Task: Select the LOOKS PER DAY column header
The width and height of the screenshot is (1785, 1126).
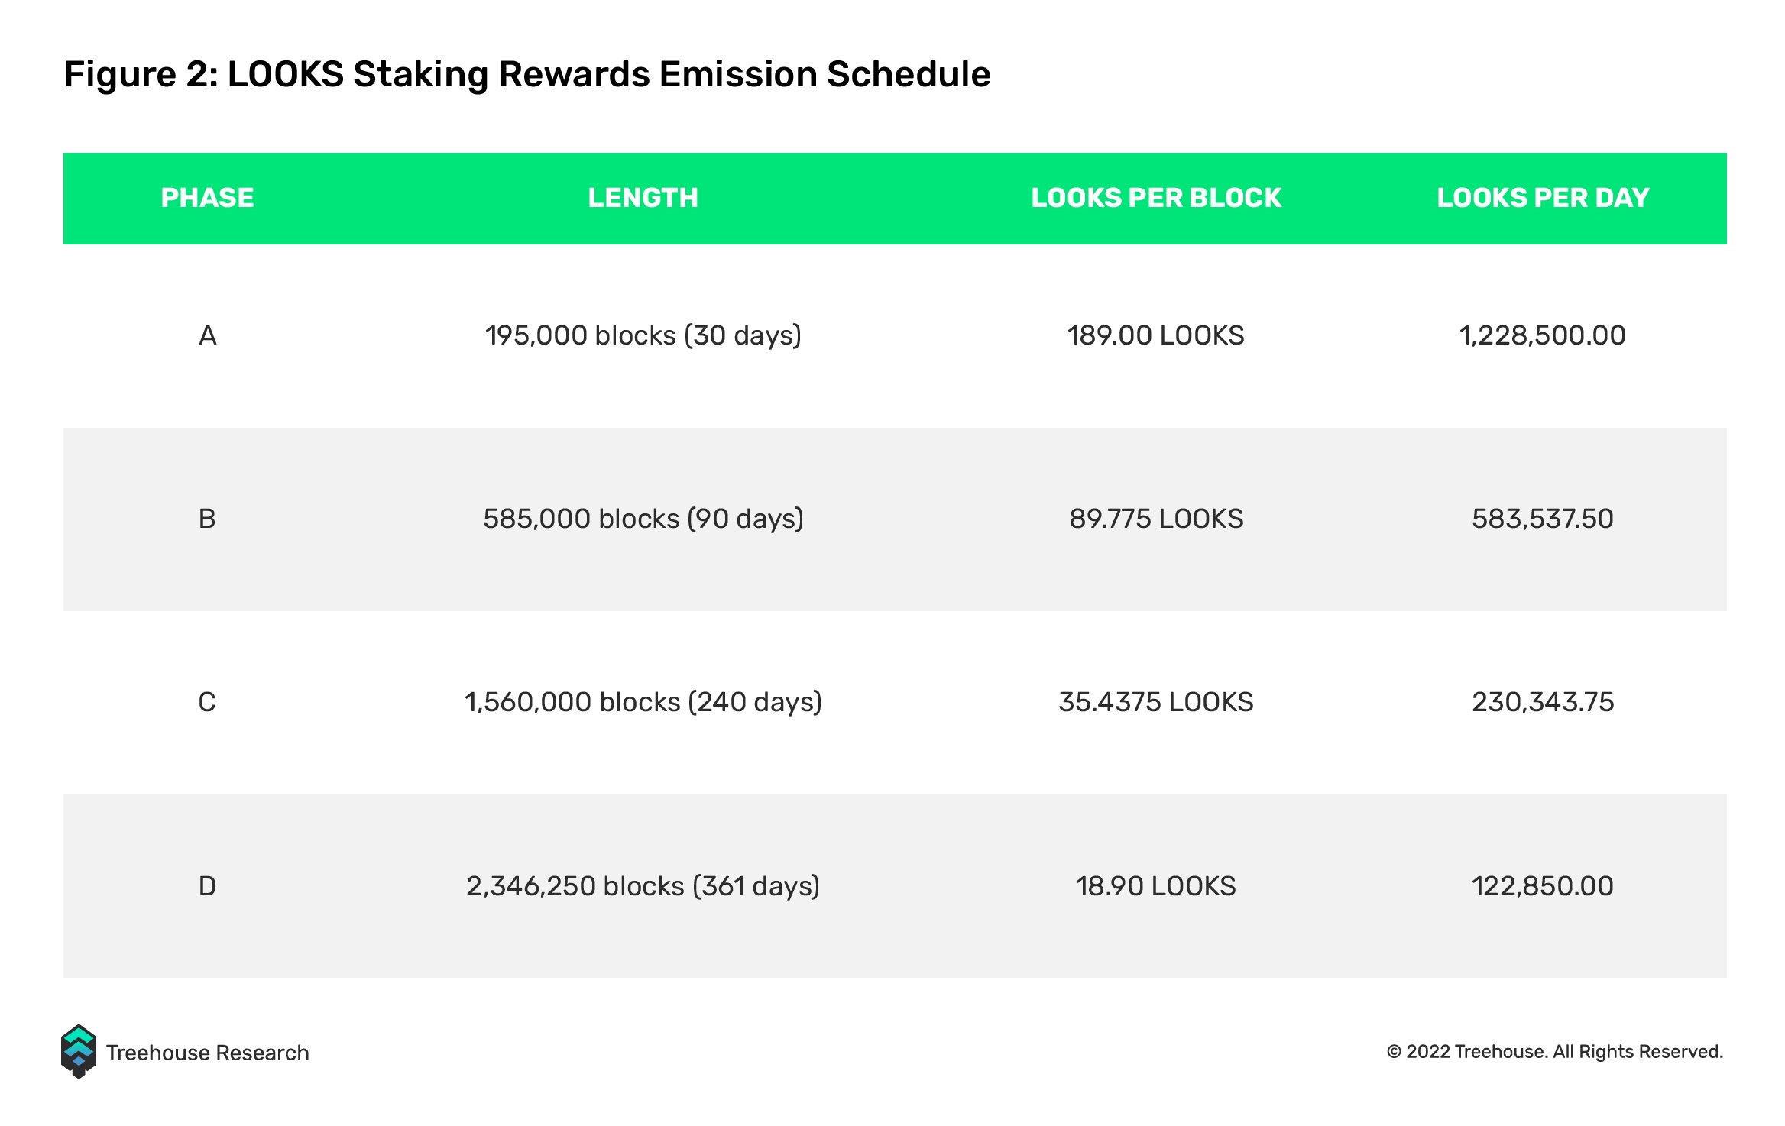Action: tap(1543, 198)
